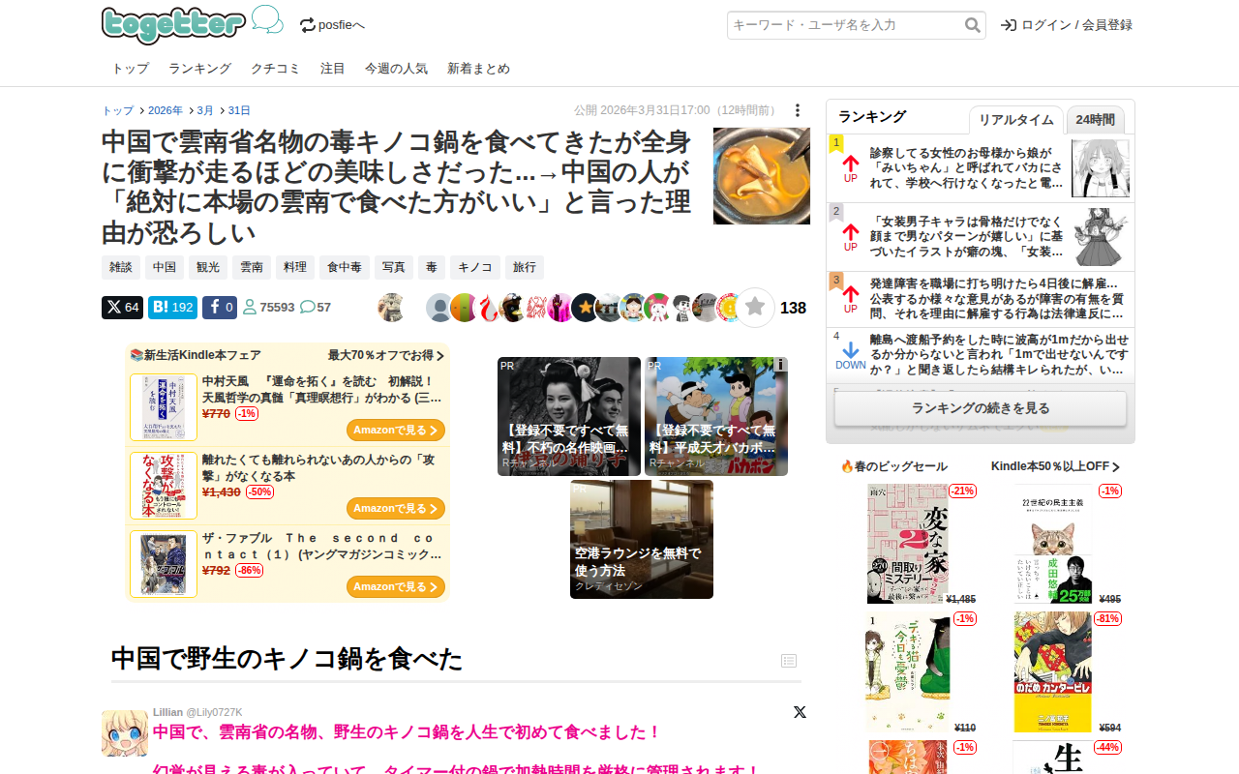Screen dimensions: 1239x774
Task: Select the 雲南 tag
Action: coord(252,267)
